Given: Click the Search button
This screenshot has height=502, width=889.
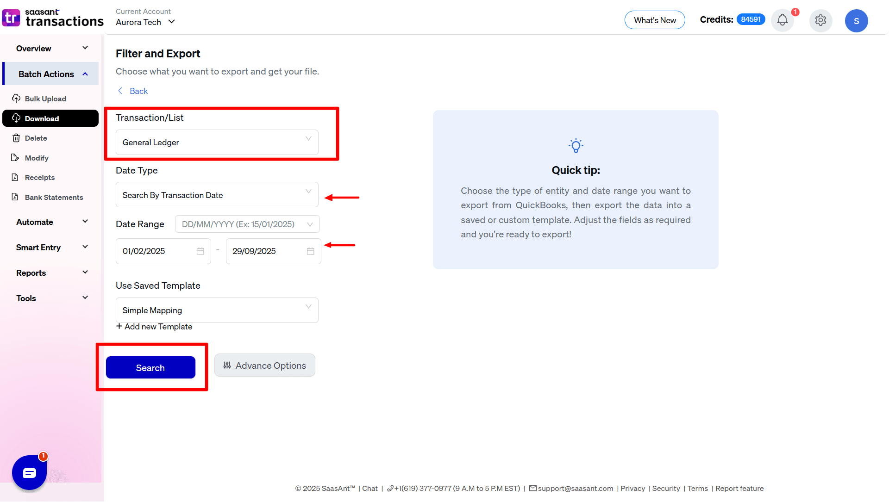Looking at the screenshot, I should 150,367.
